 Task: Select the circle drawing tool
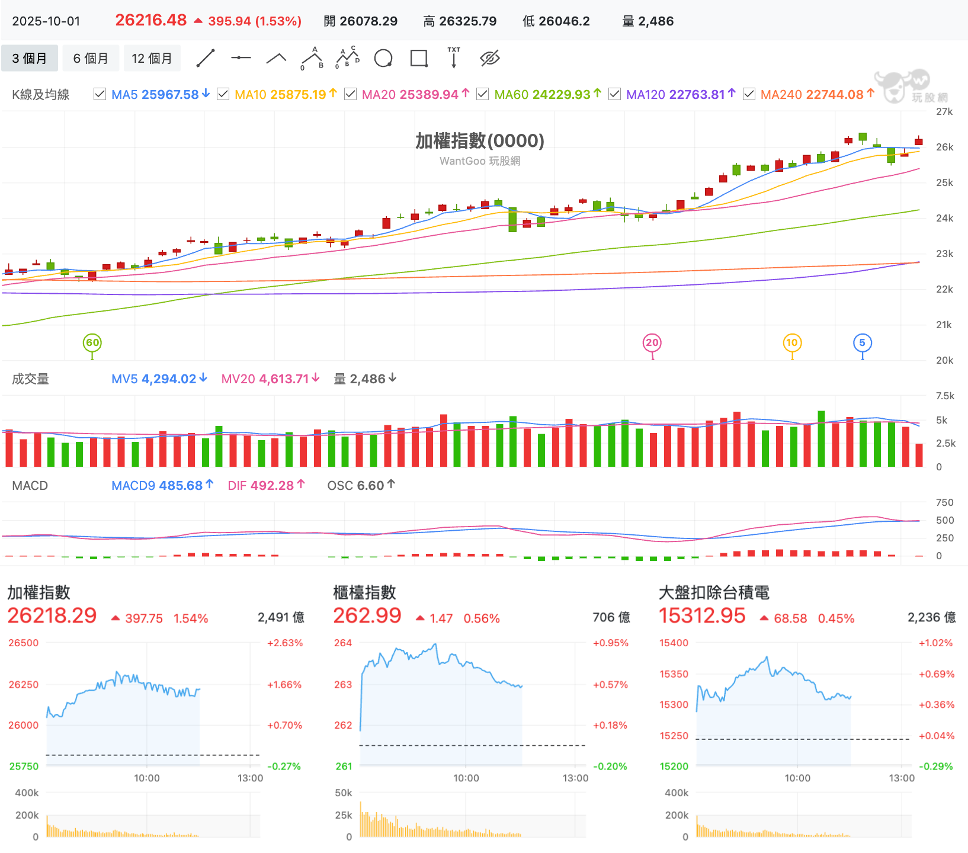(x=383, y=58)
